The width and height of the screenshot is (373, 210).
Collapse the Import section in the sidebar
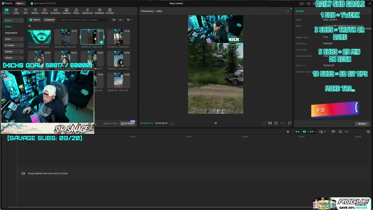(x=13, y=20)
